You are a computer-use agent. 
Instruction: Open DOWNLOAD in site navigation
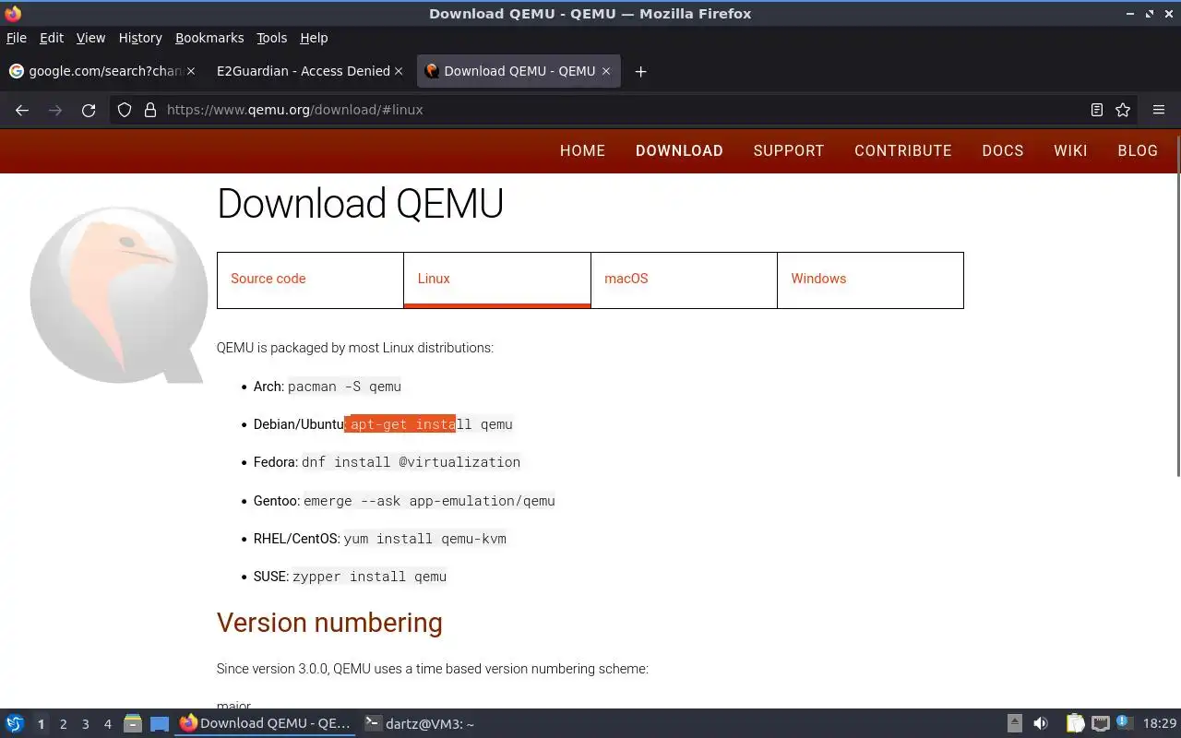[679, 151]
